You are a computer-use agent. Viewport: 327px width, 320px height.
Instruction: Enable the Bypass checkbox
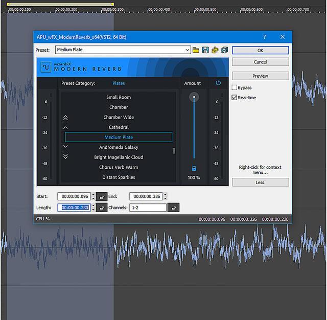(x=235, y=87)
